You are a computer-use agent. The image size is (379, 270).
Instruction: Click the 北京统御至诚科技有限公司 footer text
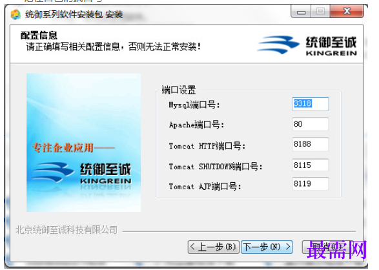[67, 230]
